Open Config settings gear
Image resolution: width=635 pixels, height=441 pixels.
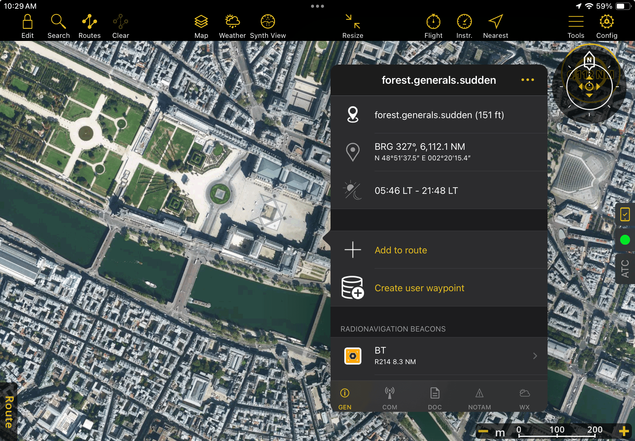click(x=607, y=26)
